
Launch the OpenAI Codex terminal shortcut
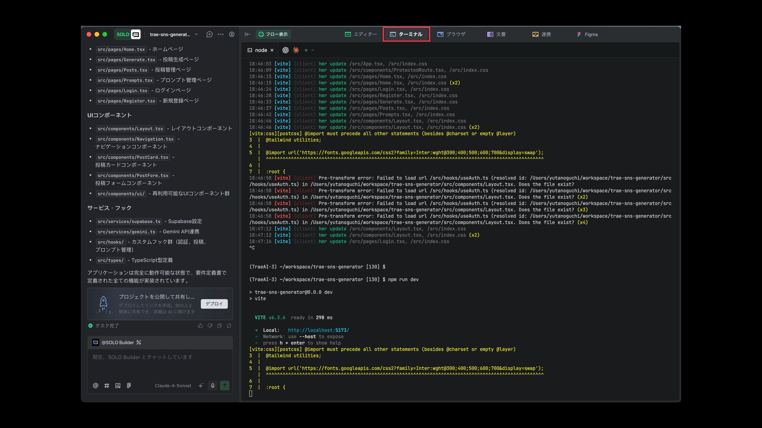(285, 50)
